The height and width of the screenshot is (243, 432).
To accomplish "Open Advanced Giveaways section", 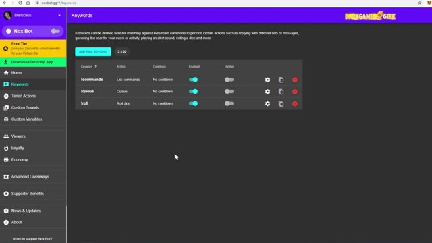I will (33, 177).
